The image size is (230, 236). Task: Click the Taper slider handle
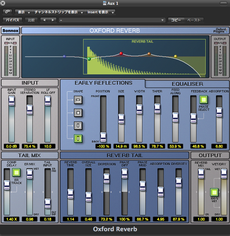point(158,109)
